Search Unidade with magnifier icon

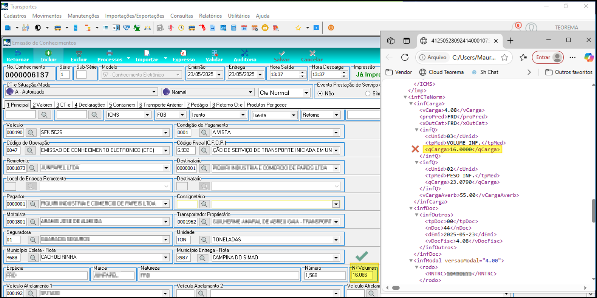(x=204, y=240)
